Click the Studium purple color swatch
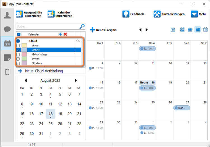The width and height of the screenshot is (210, 147). (24, 63)
